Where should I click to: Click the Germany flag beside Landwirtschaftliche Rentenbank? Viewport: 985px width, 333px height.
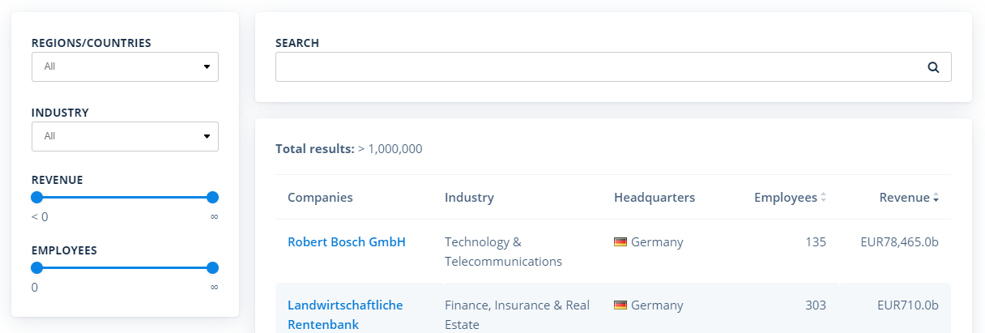pyautogui.click(x=620, y=305)
